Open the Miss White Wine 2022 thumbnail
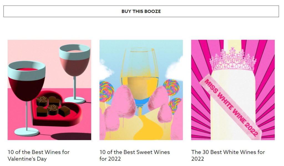 pyautogui.click(x=233, y=90)
